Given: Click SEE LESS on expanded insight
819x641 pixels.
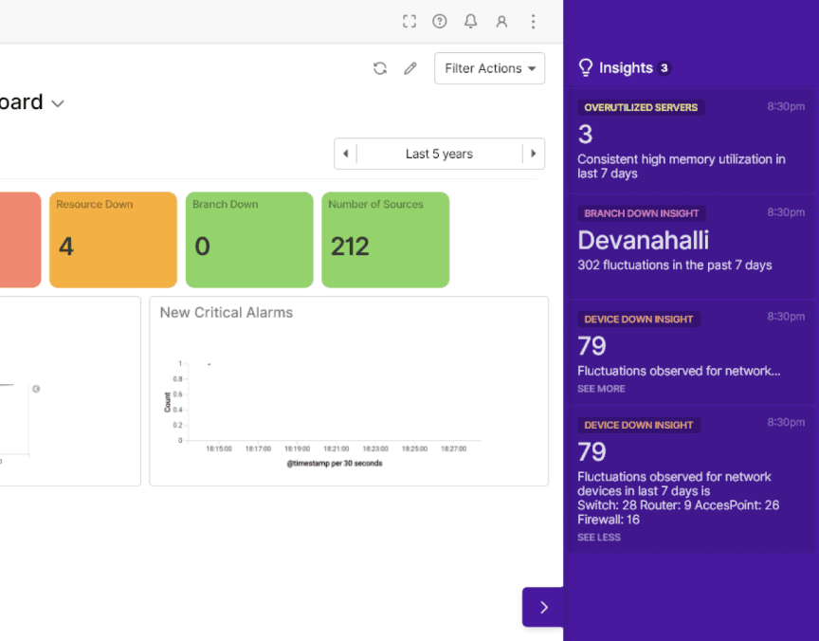Looking at the screenshot, I should 598,537.
